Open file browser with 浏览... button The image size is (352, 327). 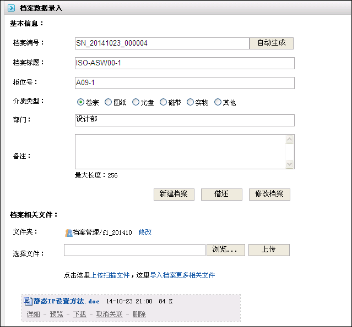(226, 250)
